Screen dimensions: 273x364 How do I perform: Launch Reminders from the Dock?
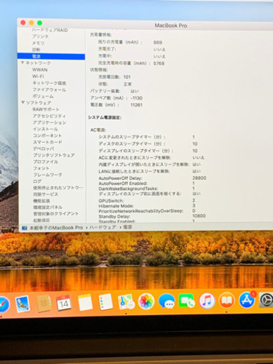pyautogui.click(x=105, y=301)
